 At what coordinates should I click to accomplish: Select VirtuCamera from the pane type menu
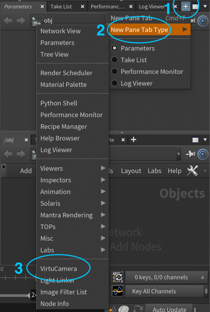pos(59,269)
